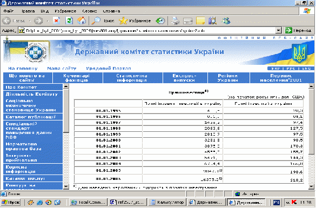Screen dimensions: 316x208
Task: Click the Back navigation arrow icon
Action: click(6, 21)
